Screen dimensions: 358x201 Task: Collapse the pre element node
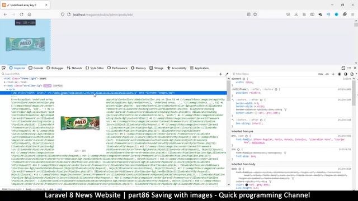tap(7, 89)
